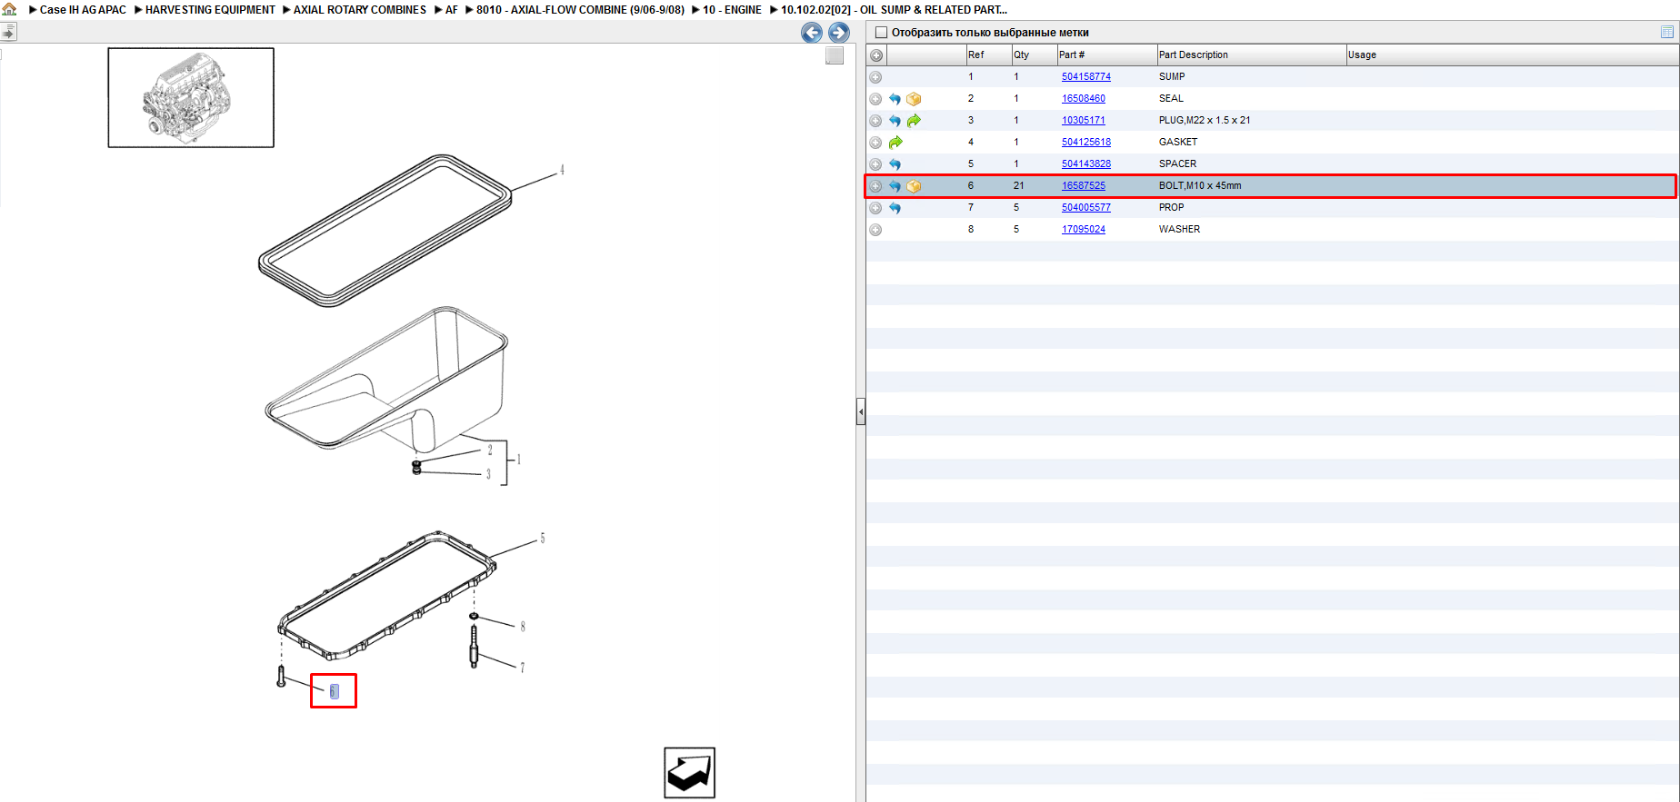Open the home icon in breadcrumb
1680x802 pixels.
pyautogui.click(x=10, y=9)
